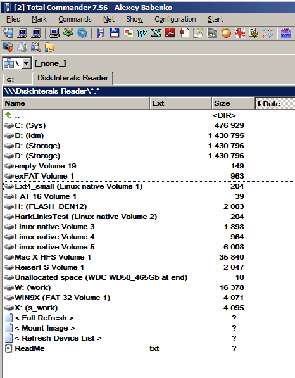
Task: Click the path bar \\\DiskInterals Reader\*.*
Action: [x=149, y=91]
